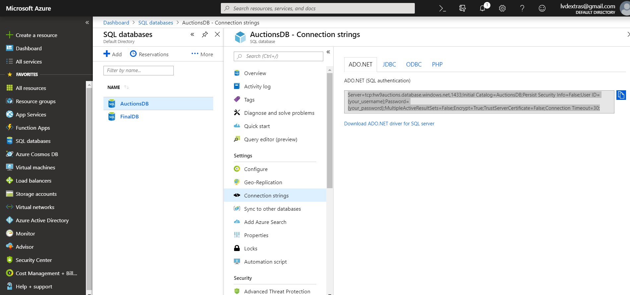Collapse the SQL databases blade

192,34
